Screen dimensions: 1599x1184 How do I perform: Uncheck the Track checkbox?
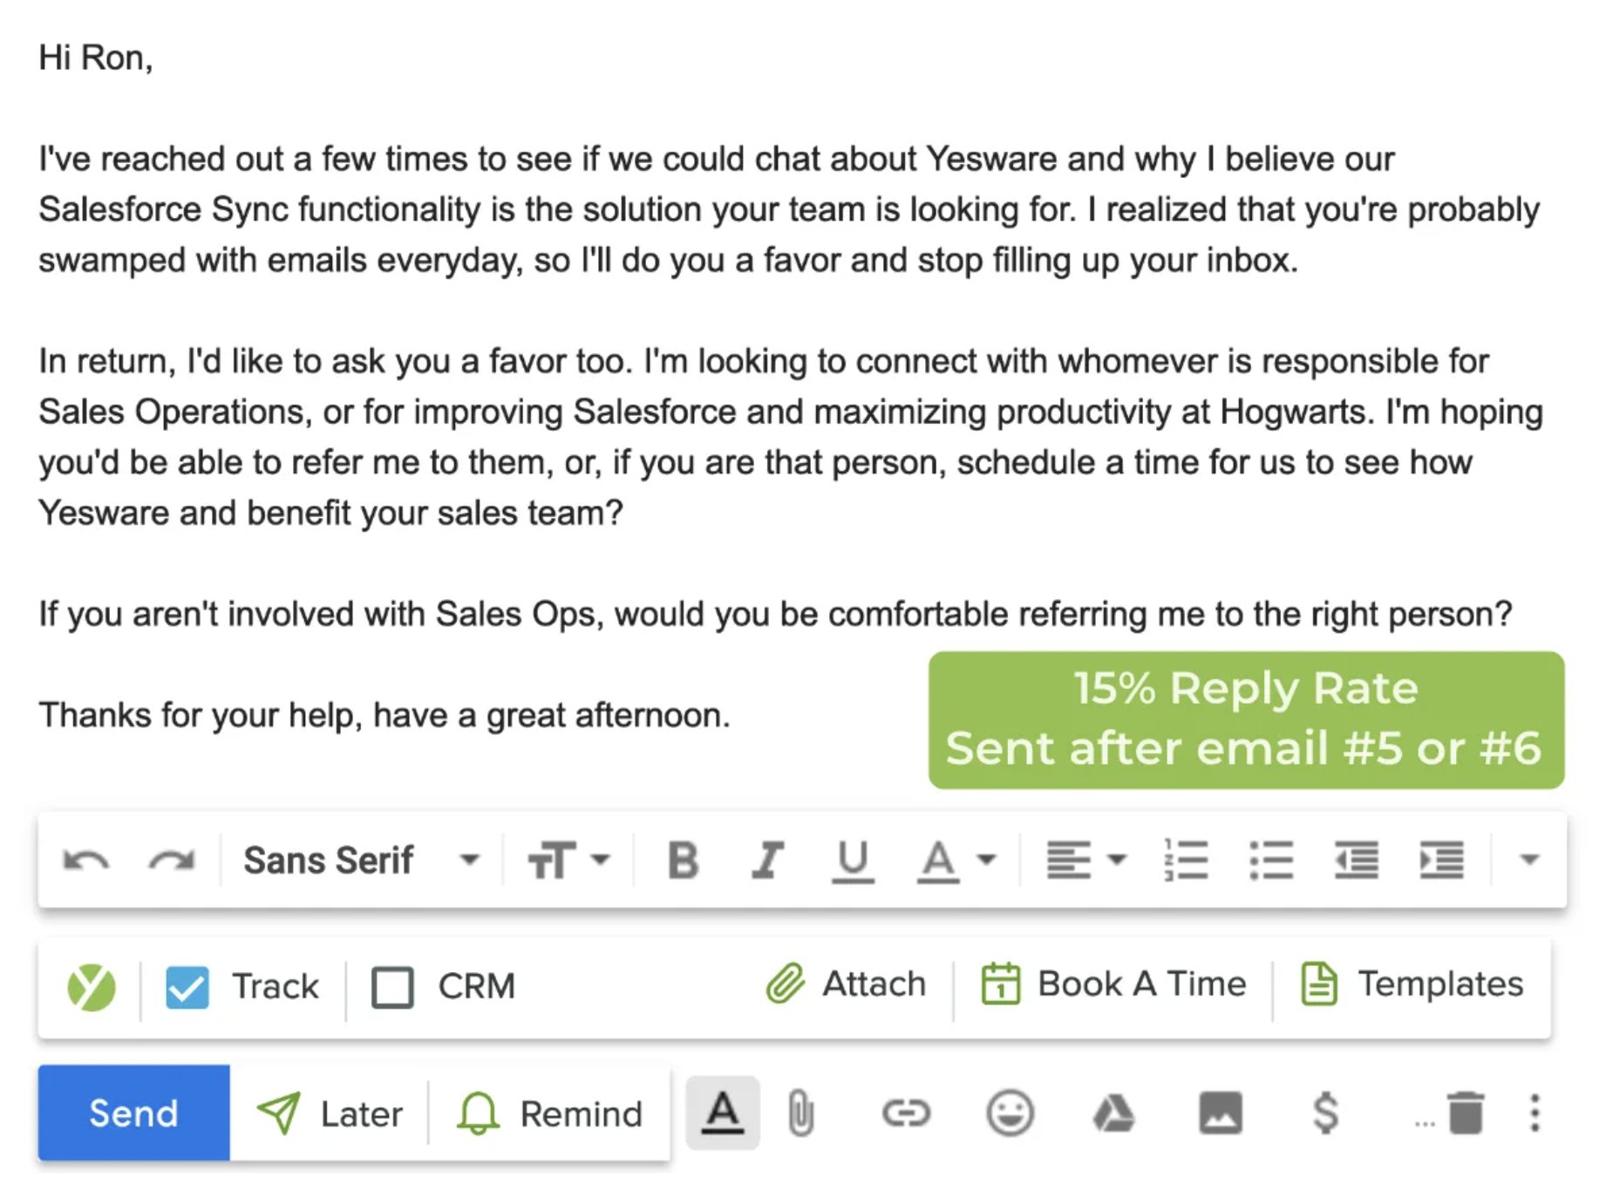click(x=187, y=987)
